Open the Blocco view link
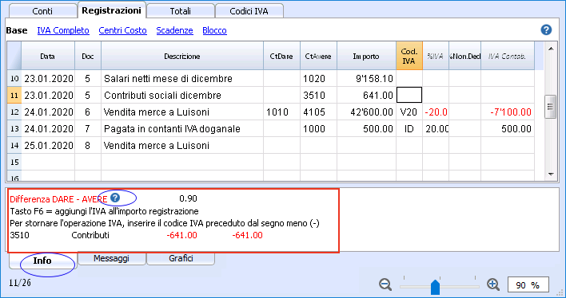The image size is (566, 298). (x=214, y=30)
